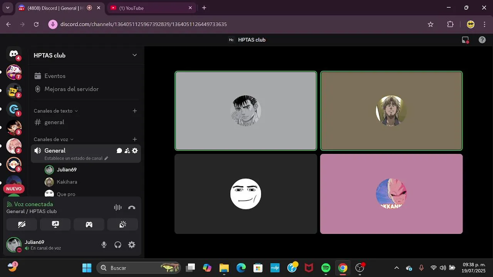Open server with blue G logo
Screen dimensions: 493x277
tap(14, 109)
